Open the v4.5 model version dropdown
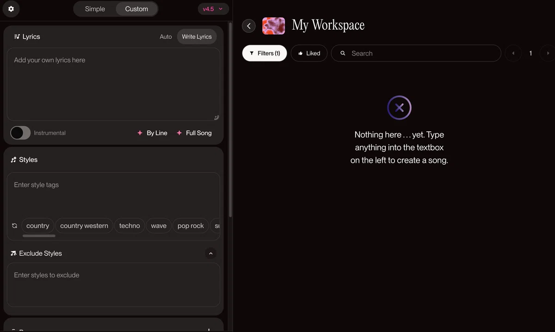555x332 pixels. (213, 9)
